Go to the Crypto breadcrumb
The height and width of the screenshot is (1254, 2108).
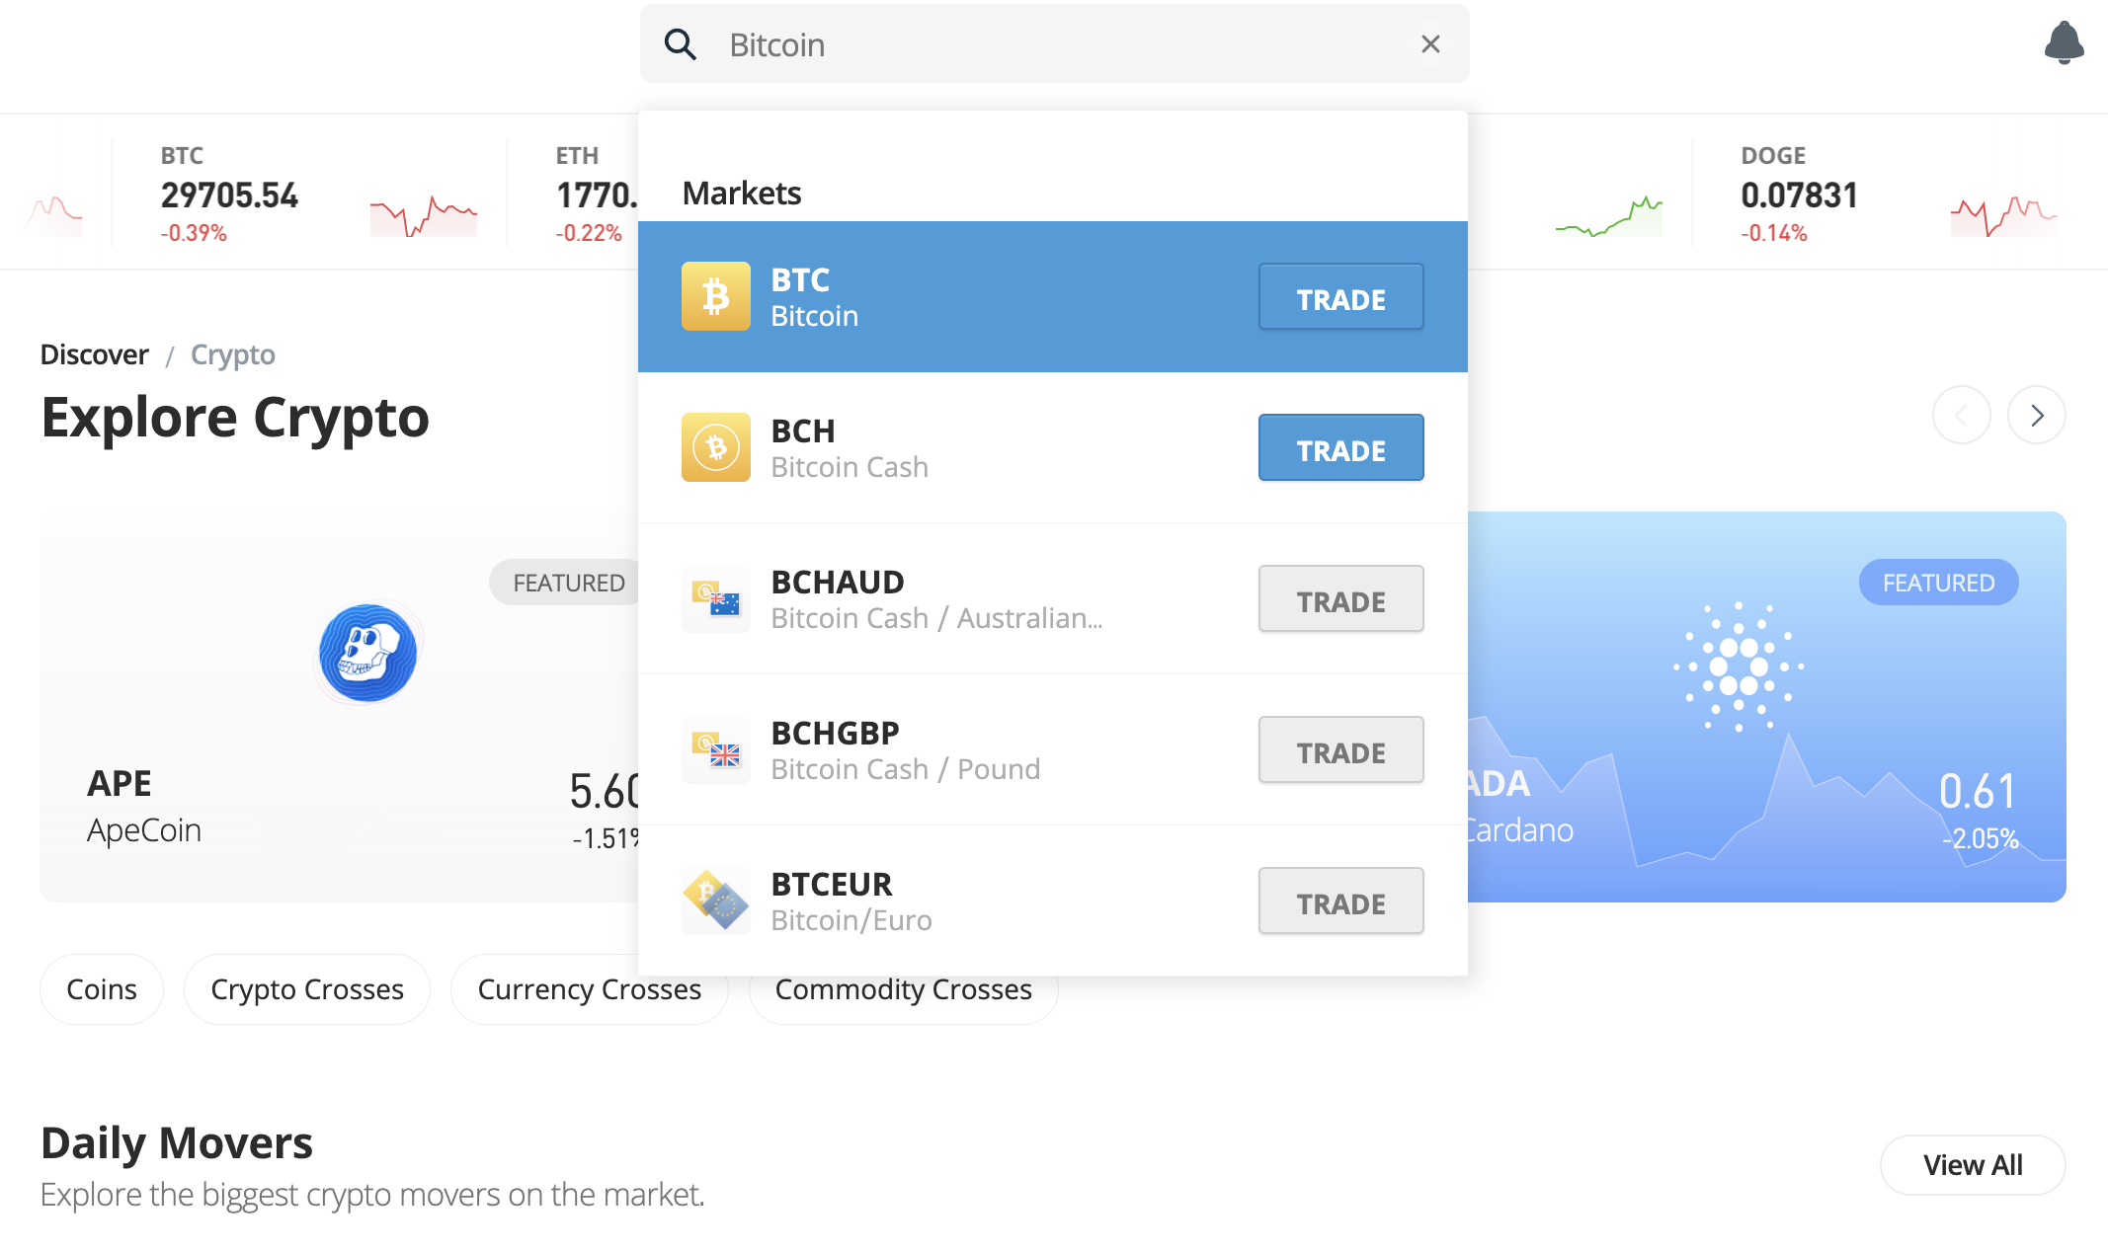pos(233,355)
